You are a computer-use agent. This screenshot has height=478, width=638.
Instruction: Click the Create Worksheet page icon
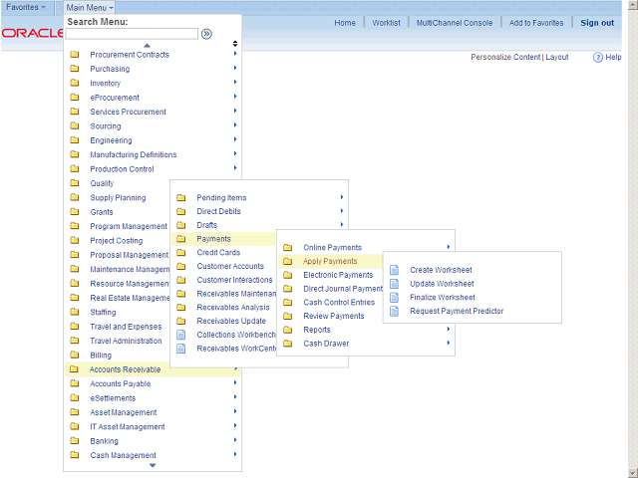[x=394, y=270]
